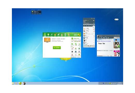Image resolution: width=135 pixels, height=93 pixels.
Task: Select the wrench repair tool in 360 toolbar
Action: coord(51,35)
